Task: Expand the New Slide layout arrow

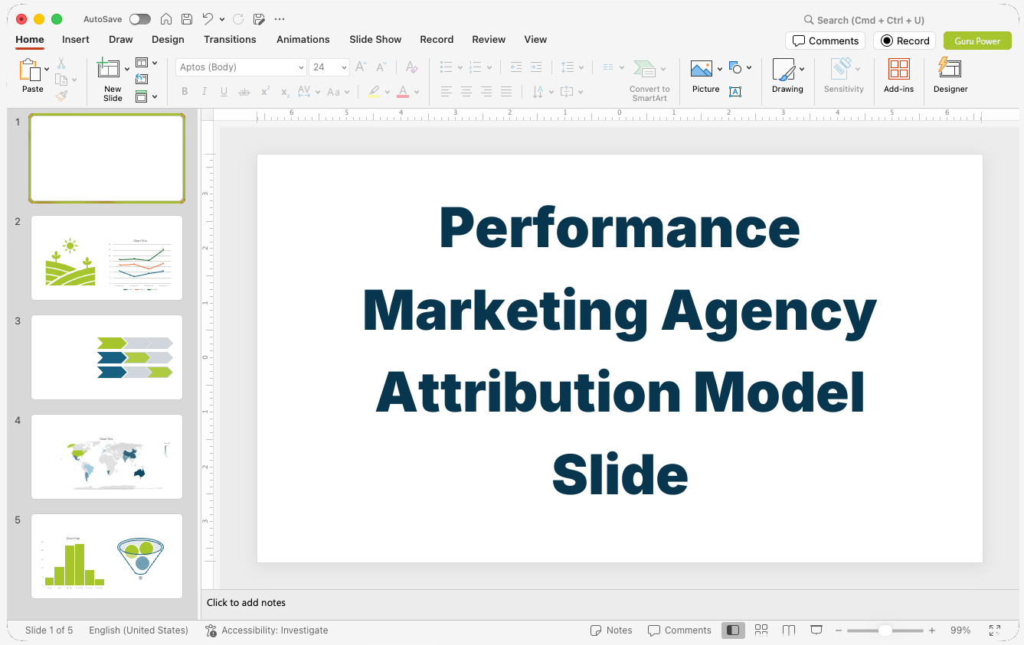Action: 127,70
